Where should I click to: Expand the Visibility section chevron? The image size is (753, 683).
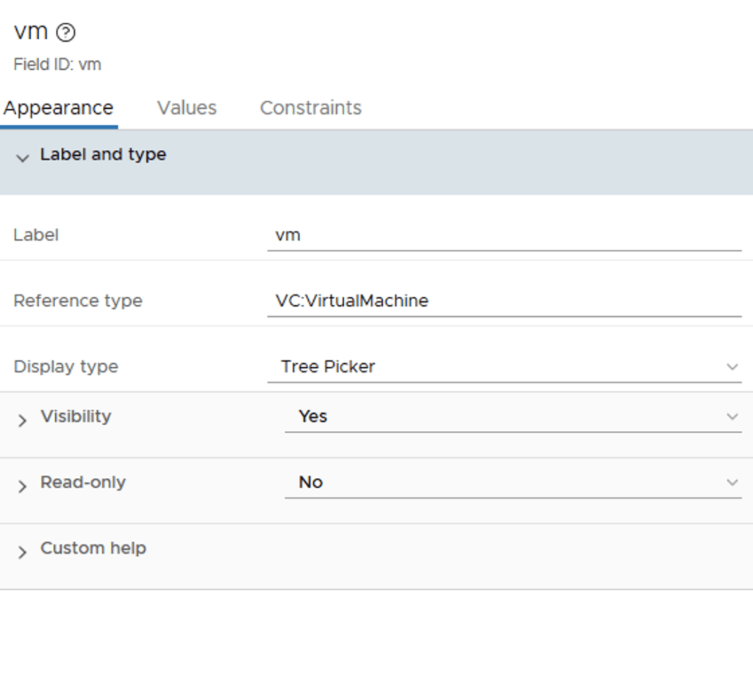(x=22, y=420)
